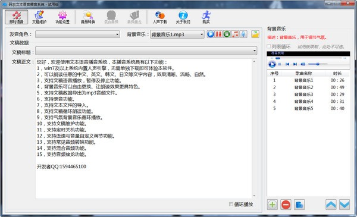The image size is (357, 217).
Task: Click the 序号 column header
Action: [274, 74]
